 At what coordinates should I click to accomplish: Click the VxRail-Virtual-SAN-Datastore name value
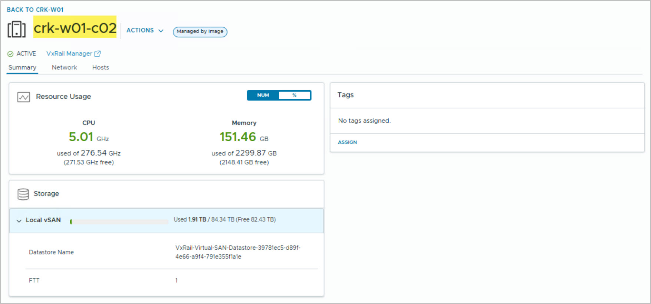[238, 252]
